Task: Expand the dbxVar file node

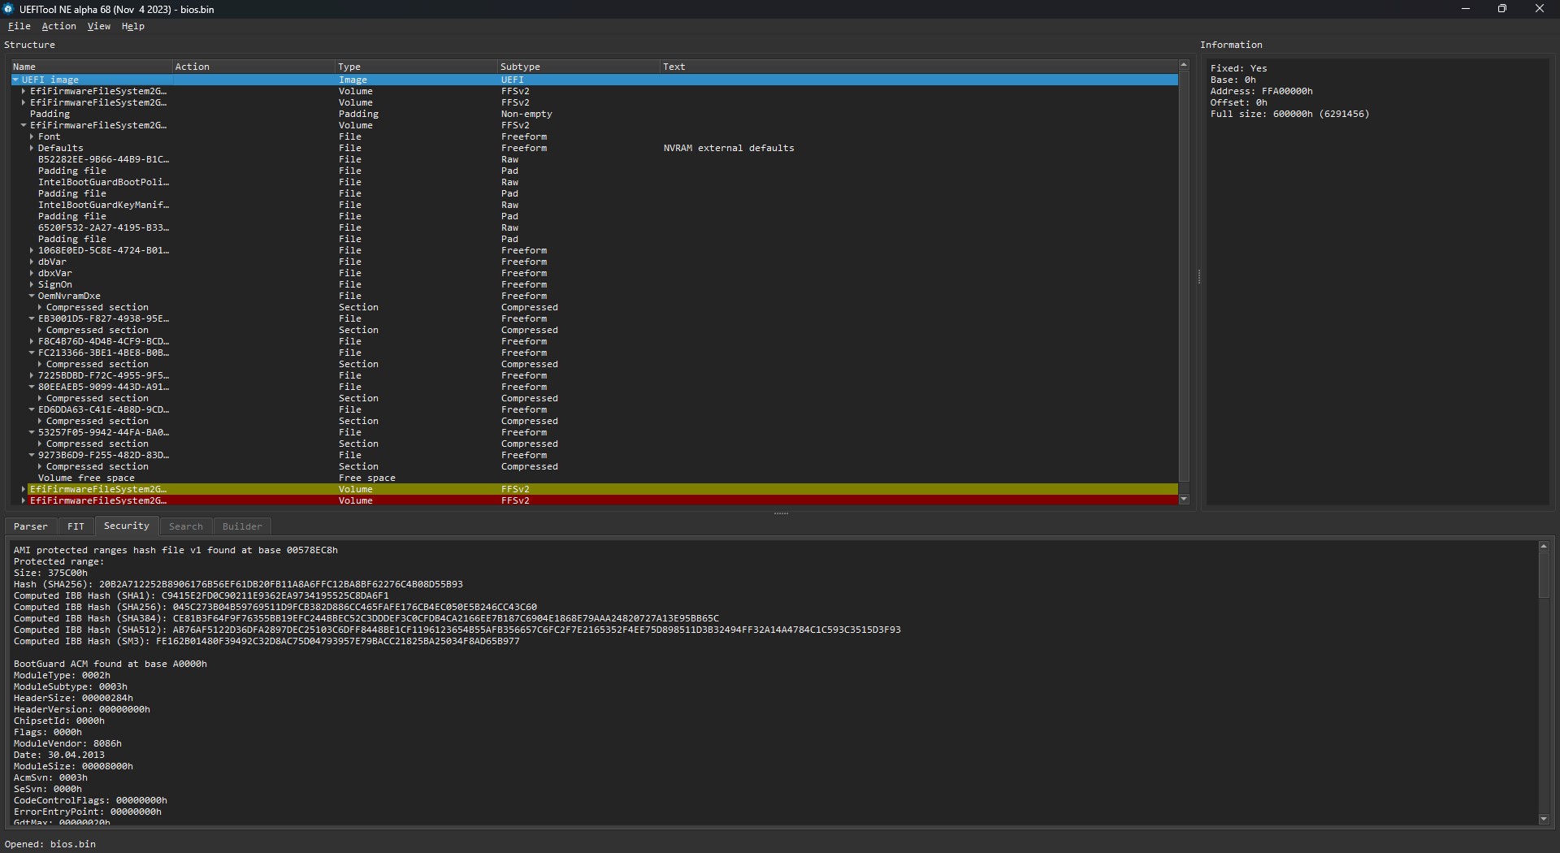Action: pos(32,273)
